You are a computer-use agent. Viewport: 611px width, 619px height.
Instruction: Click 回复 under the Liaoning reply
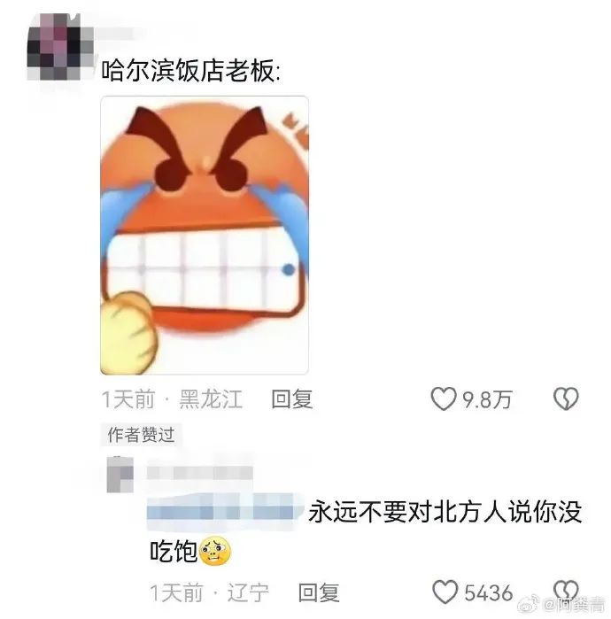[319, 592]
